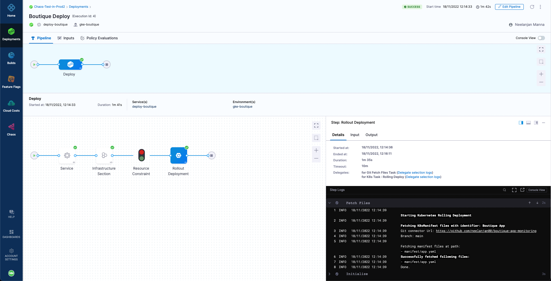
Task: Zoom in on the stage canvas
Action: click(316, 150)
